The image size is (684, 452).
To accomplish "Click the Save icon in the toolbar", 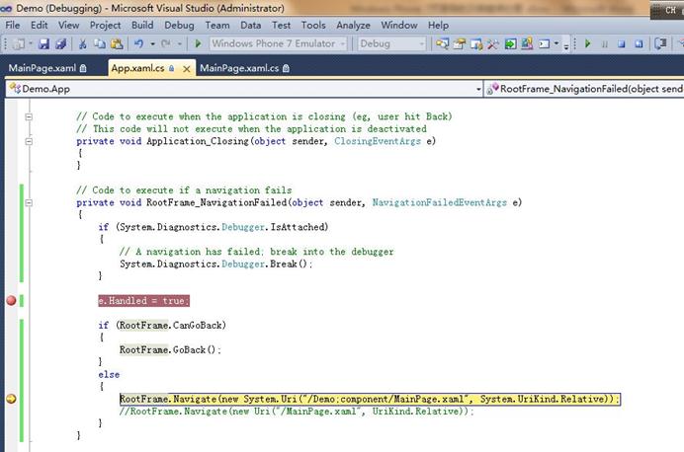I will coord(44,43).
